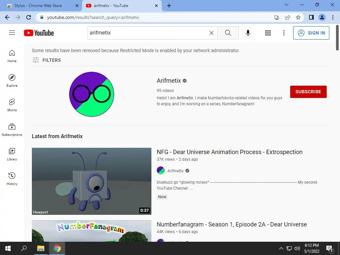Open History in the sidebar
The height and width of the screenshot is (255, 340).
point(12,179)
